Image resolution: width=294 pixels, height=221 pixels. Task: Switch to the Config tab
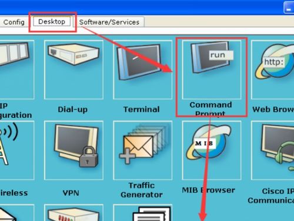(14, 22)
